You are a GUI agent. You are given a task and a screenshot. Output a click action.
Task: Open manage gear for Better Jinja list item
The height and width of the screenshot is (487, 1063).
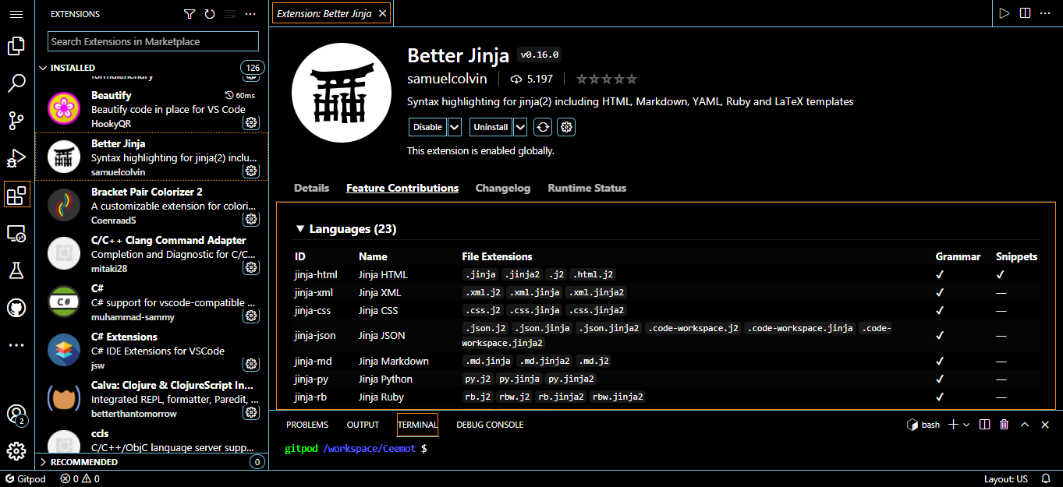pyautogui.click(x=251, y=171)
